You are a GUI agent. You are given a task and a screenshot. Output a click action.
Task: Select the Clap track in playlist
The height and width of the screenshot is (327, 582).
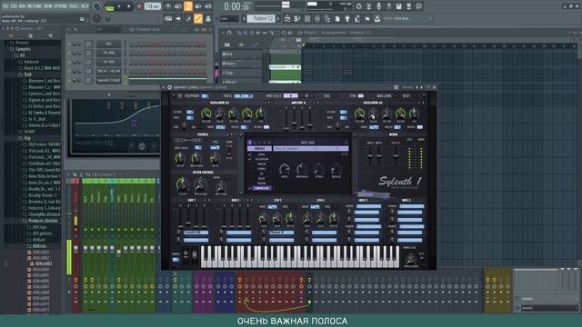pyautogui.click(x=241, y=73)
